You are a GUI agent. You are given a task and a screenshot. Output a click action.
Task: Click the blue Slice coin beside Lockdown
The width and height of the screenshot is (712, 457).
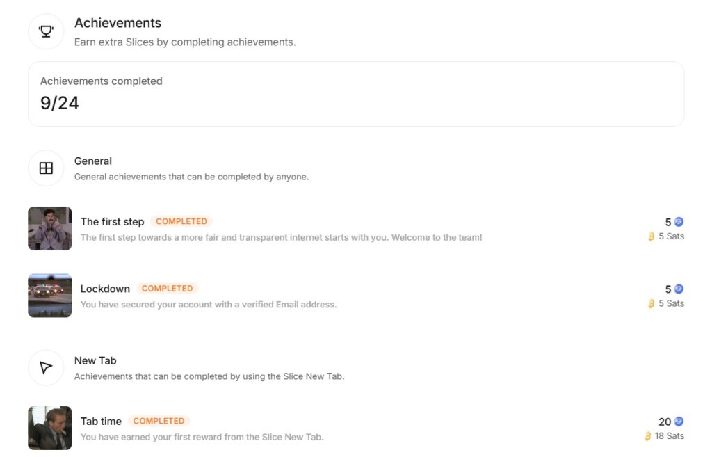point(679,289)
